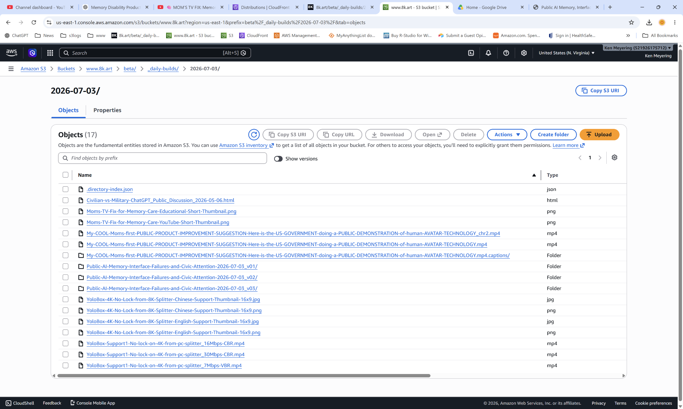Image resolution: width=683 pixels, height=409 pixels.
Task: Open the Buckets breadcrumb link
Action: click(x=66, y=69)
